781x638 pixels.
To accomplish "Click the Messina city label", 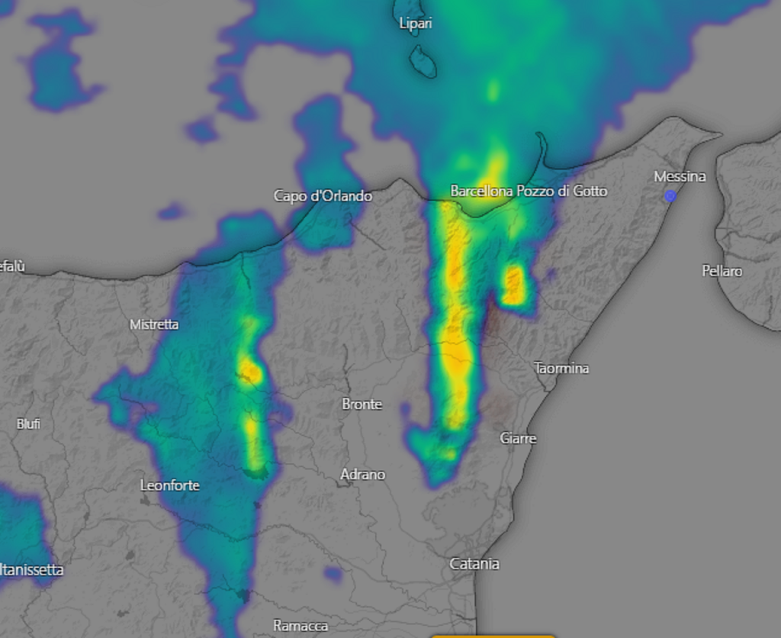I will click(680, 176).
